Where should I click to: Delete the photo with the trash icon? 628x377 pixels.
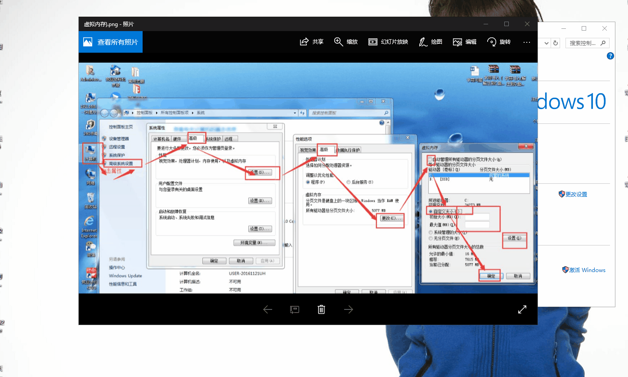321,309
